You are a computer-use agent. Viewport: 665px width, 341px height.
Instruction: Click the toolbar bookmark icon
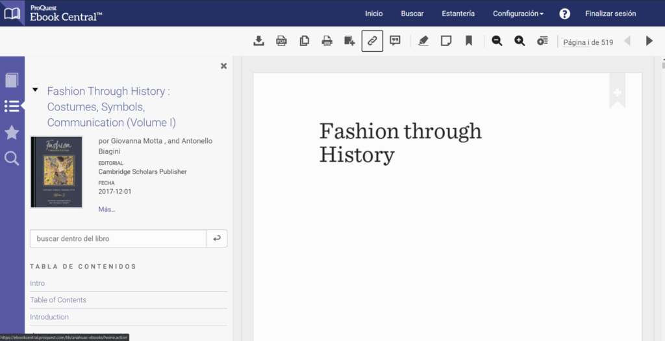click(x=468, y=41)
